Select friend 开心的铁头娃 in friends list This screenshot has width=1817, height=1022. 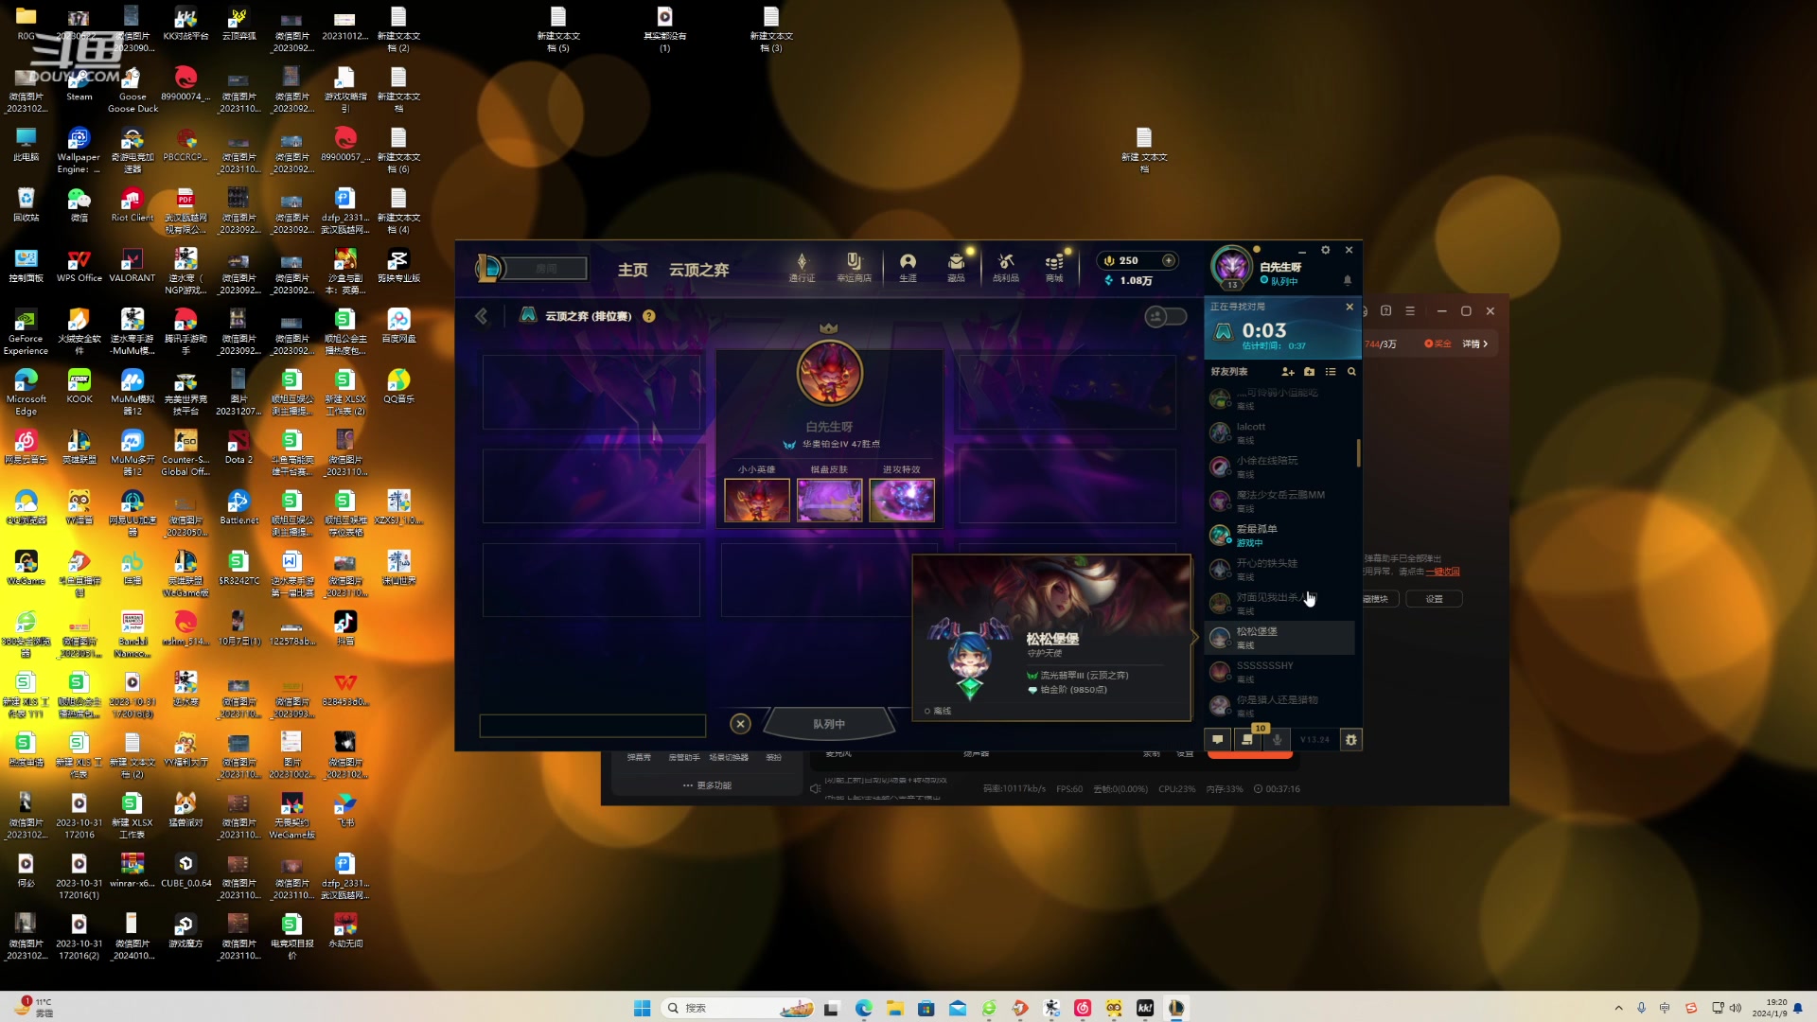coord(1280,569)
